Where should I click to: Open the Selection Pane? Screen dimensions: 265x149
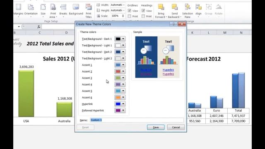[x=188, y=11]
